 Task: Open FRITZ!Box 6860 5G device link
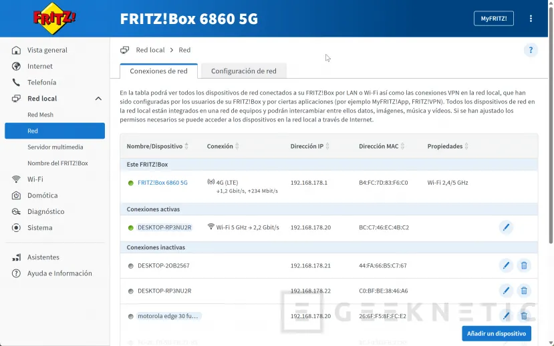[162, 183]
